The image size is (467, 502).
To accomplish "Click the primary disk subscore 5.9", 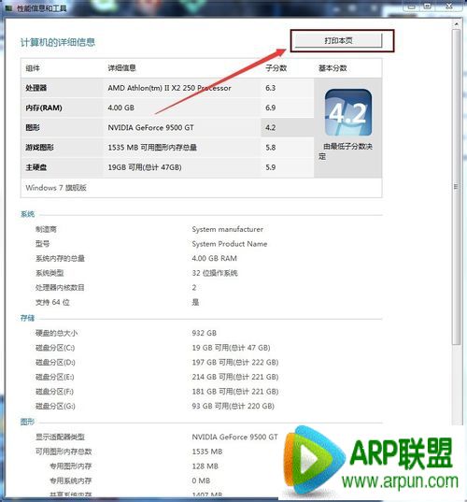I will tap(270, 167).
